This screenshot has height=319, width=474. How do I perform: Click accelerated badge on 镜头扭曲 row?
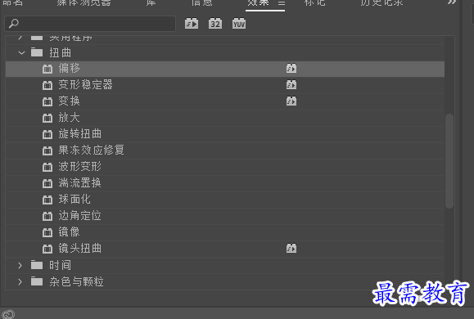pos(291,249)
